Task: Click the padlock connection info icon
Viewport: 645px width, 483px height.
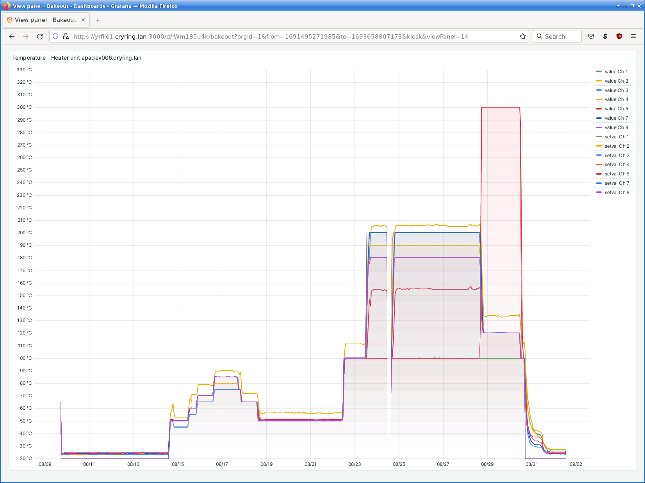Action: click(x=66, y=36)
